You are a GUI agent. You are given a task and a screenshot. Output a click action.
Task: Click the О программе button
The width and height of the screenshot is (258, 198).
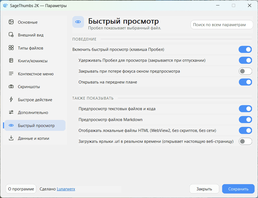(21, 189)
